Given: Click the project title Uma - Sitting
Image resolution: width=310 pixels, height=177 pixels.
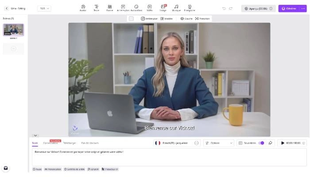Looking at the screenshot, I should 18,8.
